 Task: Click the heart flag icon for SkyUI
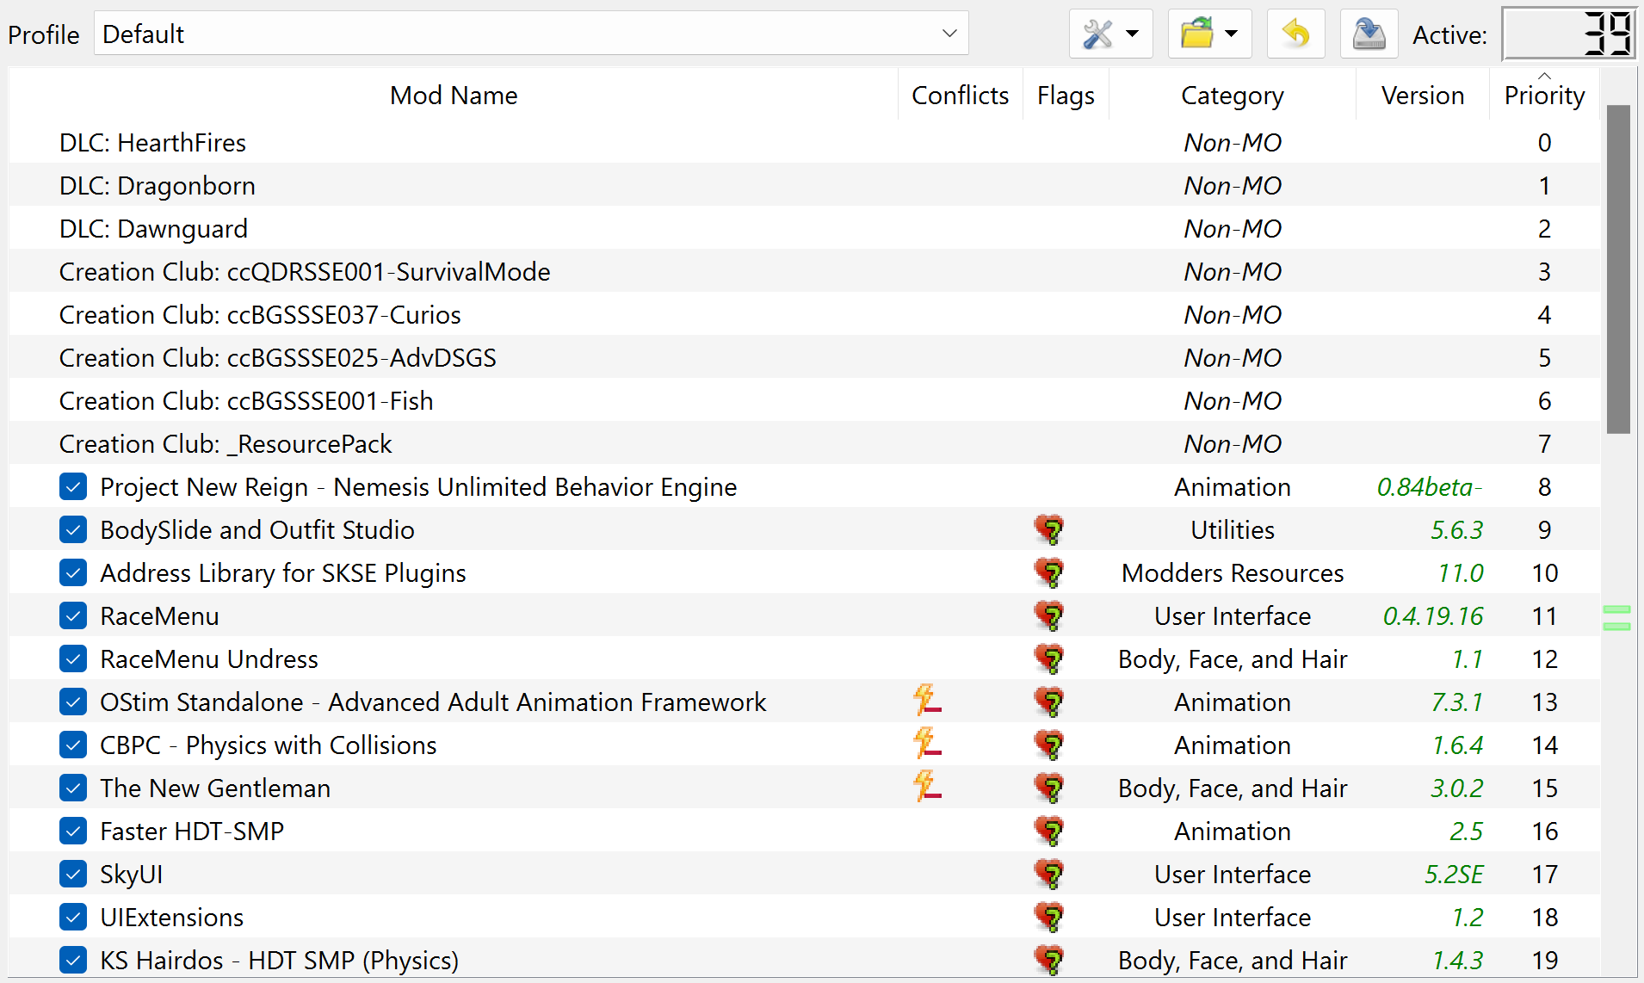1049,874
